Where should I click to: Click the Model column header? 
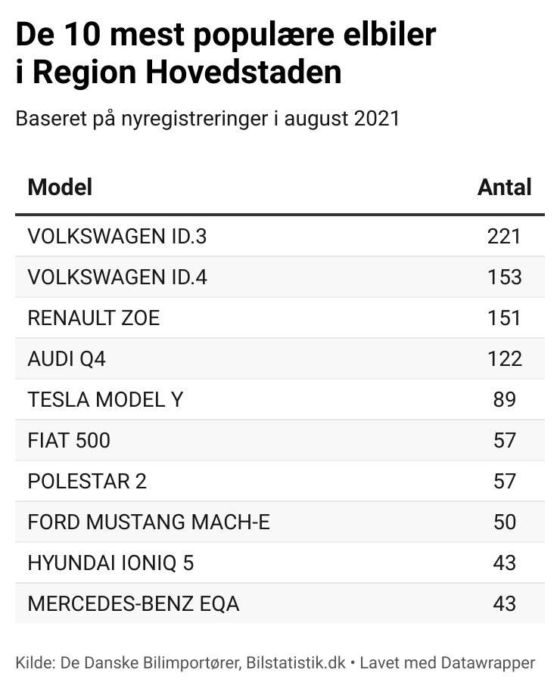coord(60,187)
